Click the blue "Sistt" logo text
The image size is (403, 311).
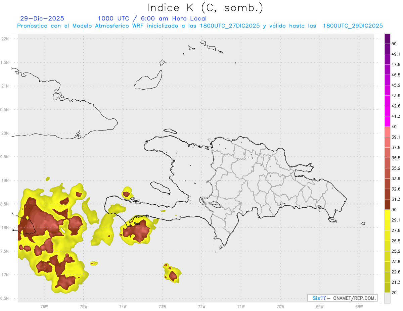click(x=319, y=298)
